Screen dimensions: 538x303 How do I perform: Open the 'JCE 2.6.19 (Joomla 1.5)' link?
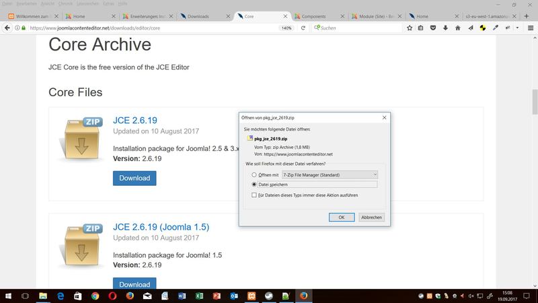161,227
